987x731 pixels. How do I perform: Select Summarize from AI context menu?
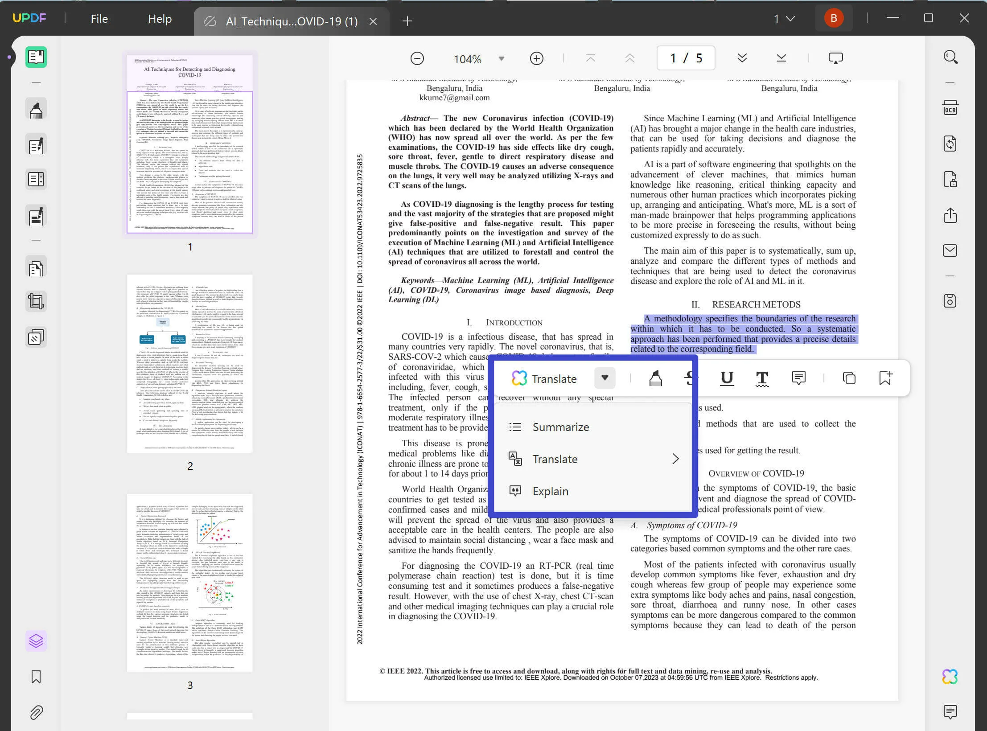561,427
